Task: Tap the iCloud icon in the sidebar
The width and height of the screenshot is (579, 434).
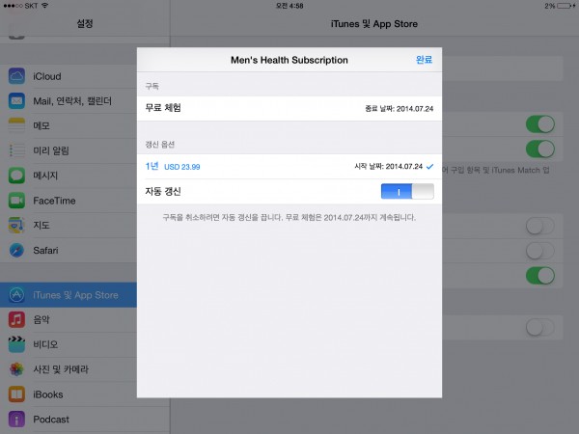Action: coord(16,76)
